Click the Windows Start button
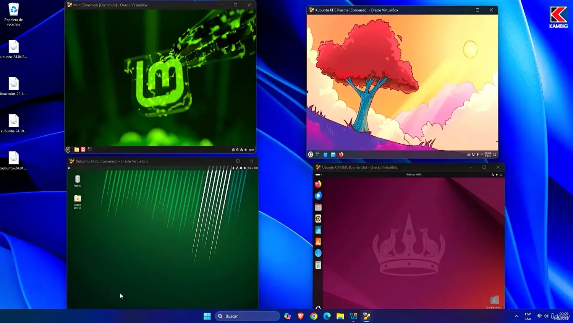This screenshot has height=323, width=573. pos(207,316)
